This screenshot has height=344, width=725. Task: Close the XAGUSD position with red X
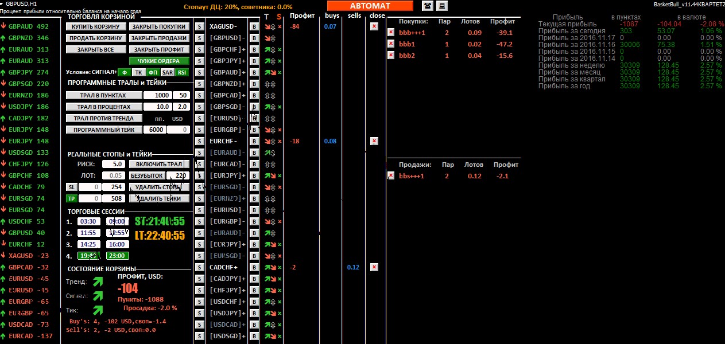[x=374, y=26]
